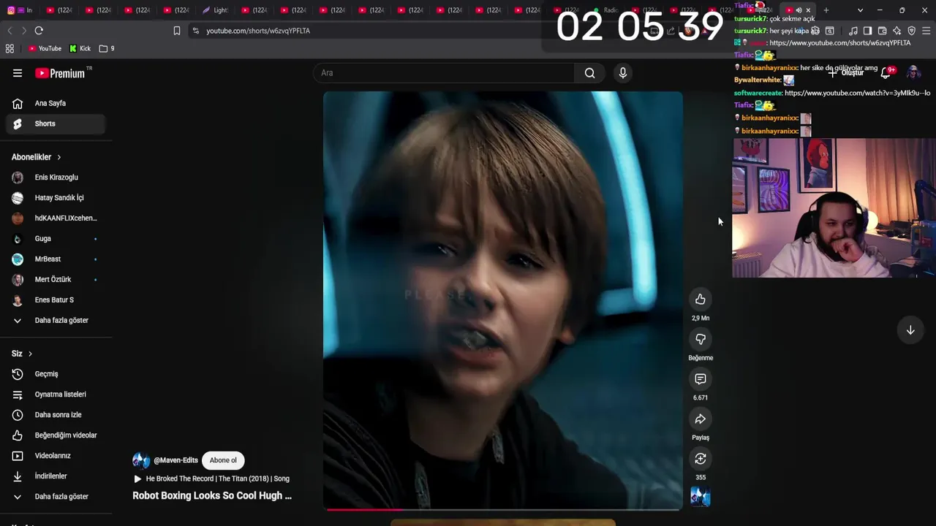Click the YouTube Premium logo
The width and height of the screenshot is (936, 526).
click(x=60, y=73)
